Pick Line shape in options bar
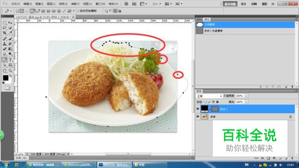The height and width of the screenshot is (168, 299). (64, 11)
